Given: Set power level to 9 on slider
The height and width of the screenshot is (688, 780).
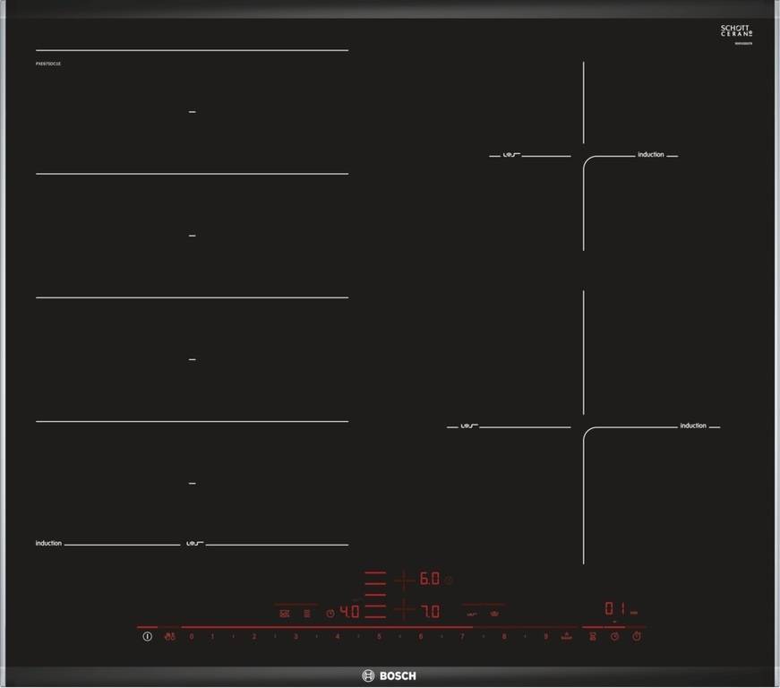Looking at the screenshot, I should tap(545, 636).
